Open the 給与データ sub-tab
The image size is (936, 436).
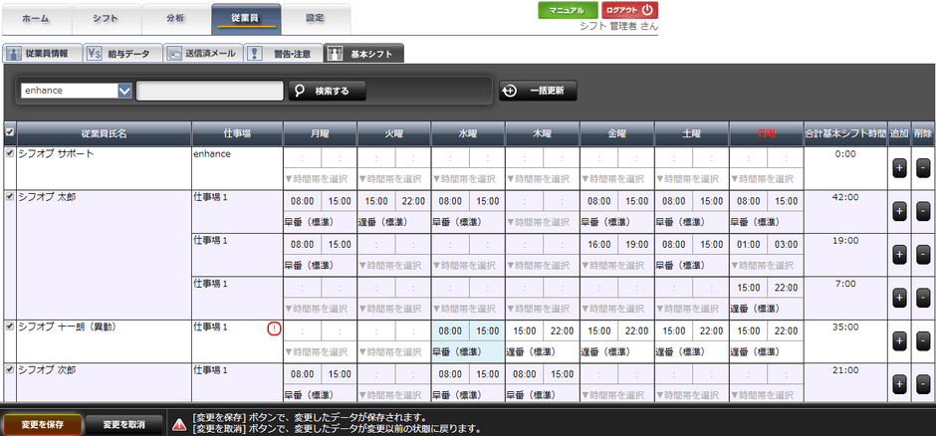(x=122, y=53)
